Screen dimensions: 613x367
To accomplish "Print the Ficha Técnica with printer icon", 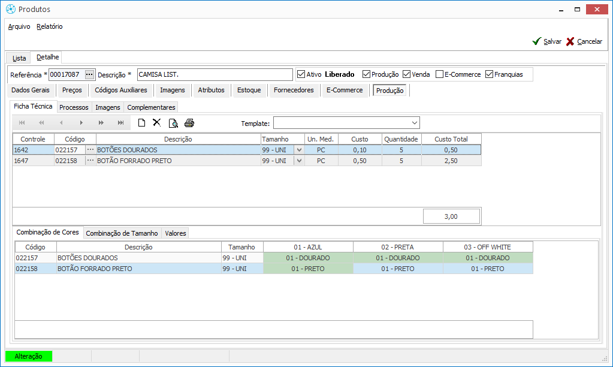I will tap(189, 123).
